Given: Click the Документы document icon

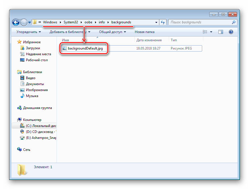Looking at the screenshot, I should point(22,84).
